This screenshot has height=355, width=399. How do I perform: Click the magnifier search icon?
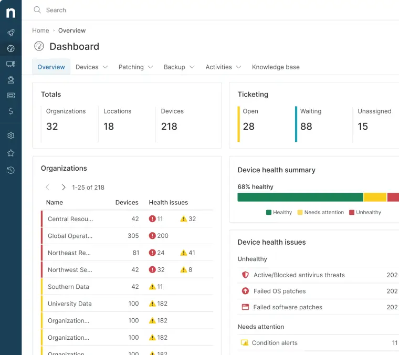37,10
